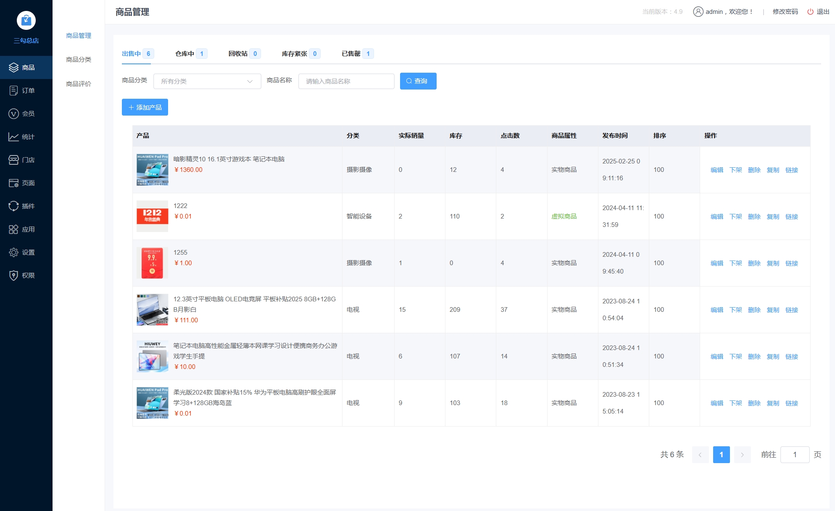Click 编辑 link for 暗影精灵10 laptop

[717, 170]
